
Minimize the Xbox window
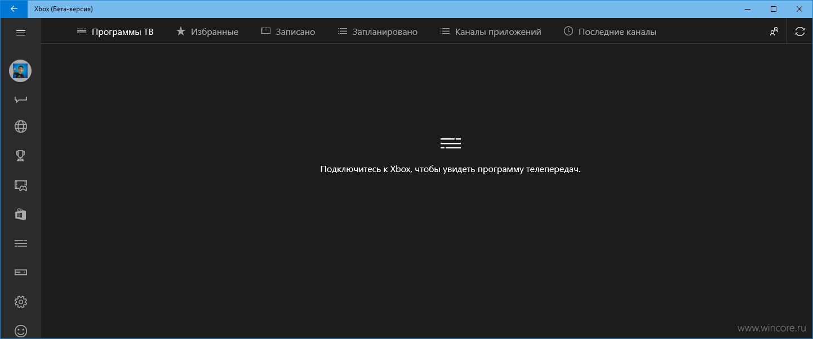tap(747, 9)
